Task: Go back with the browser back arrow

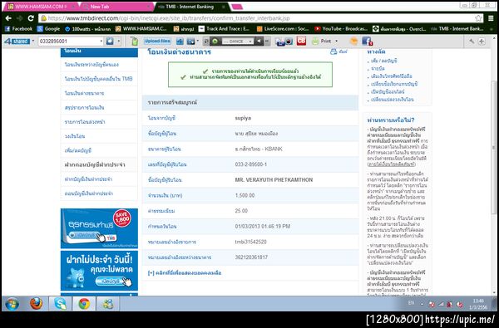Action: [8, 18]
